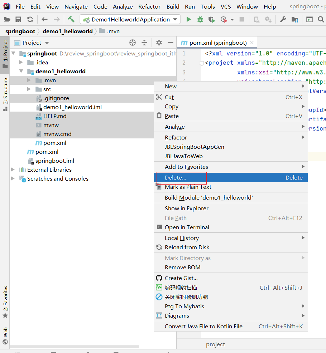The width and height of the screenshot is (326, 353).
Task: Click the Save All toolbar icon
Action: coord(18,19)
